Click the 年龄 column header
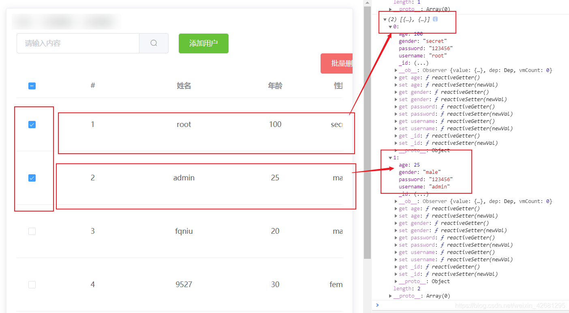 [x=275, y=86]
